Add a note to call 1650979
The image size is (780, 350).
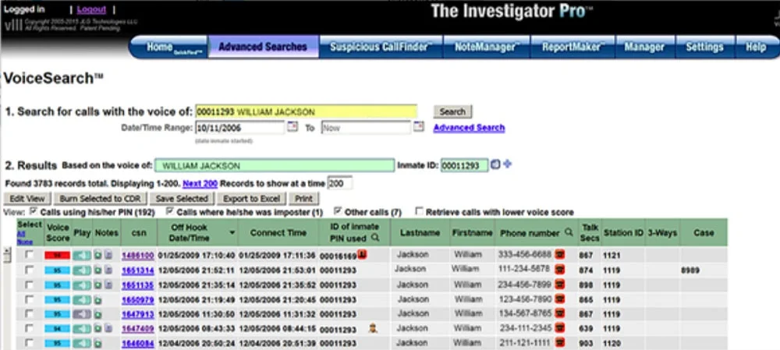click(x=98, y=300)
